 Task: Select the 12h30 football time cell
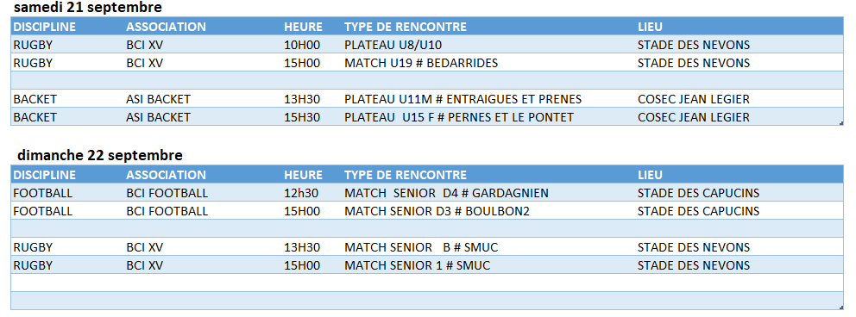point(301,193)
